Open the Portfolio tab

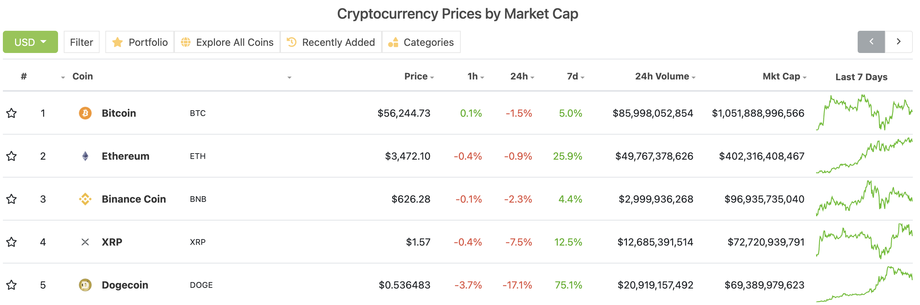tap(140, 42)
